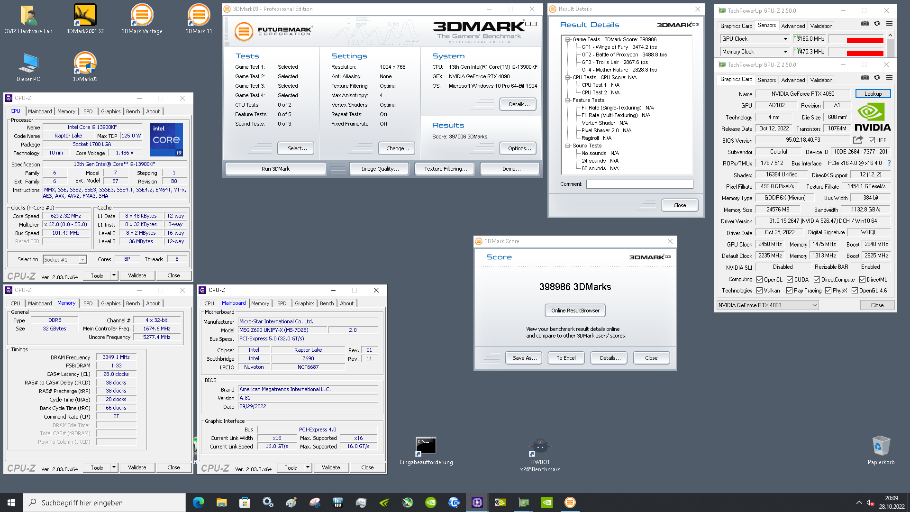Screen dimensions: 910x512
Task: Toggle the OpenCL checkbox
Action: [x=759, y=280]
